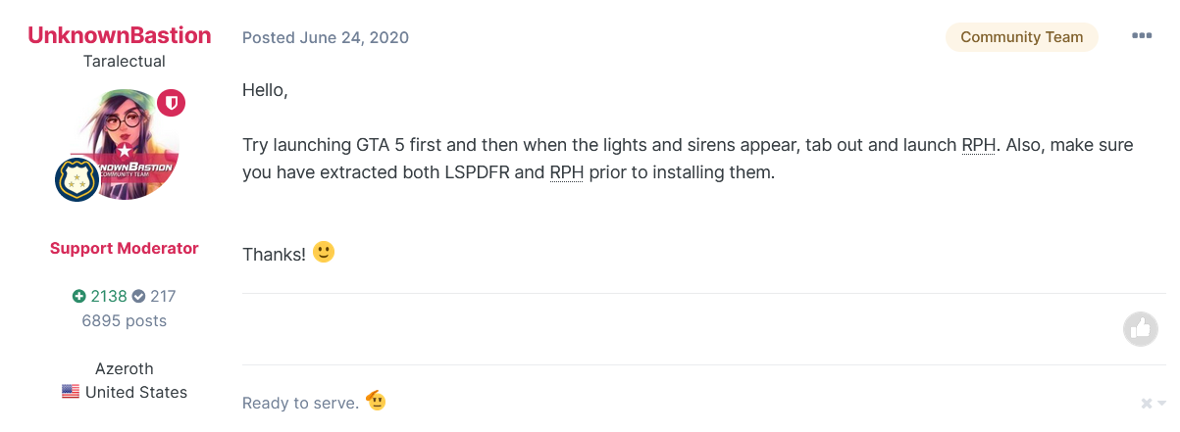The height and width of the screenshot is (432, 1180).
Task: Open the three-dot post options menu
Action: point(1142,36)
